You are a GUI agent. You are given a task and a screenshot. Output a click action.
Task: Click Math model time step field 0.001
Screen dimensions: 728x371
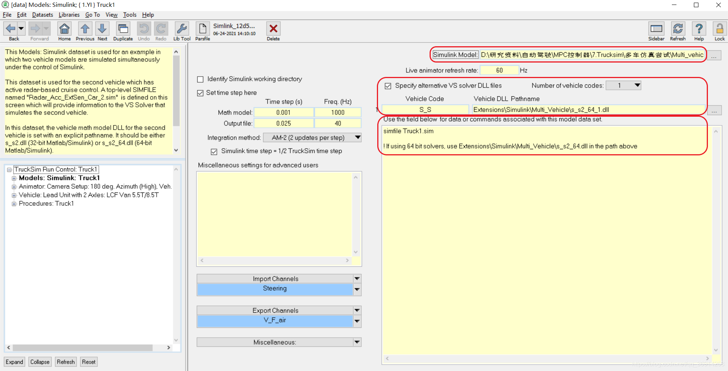coord(284,113)
